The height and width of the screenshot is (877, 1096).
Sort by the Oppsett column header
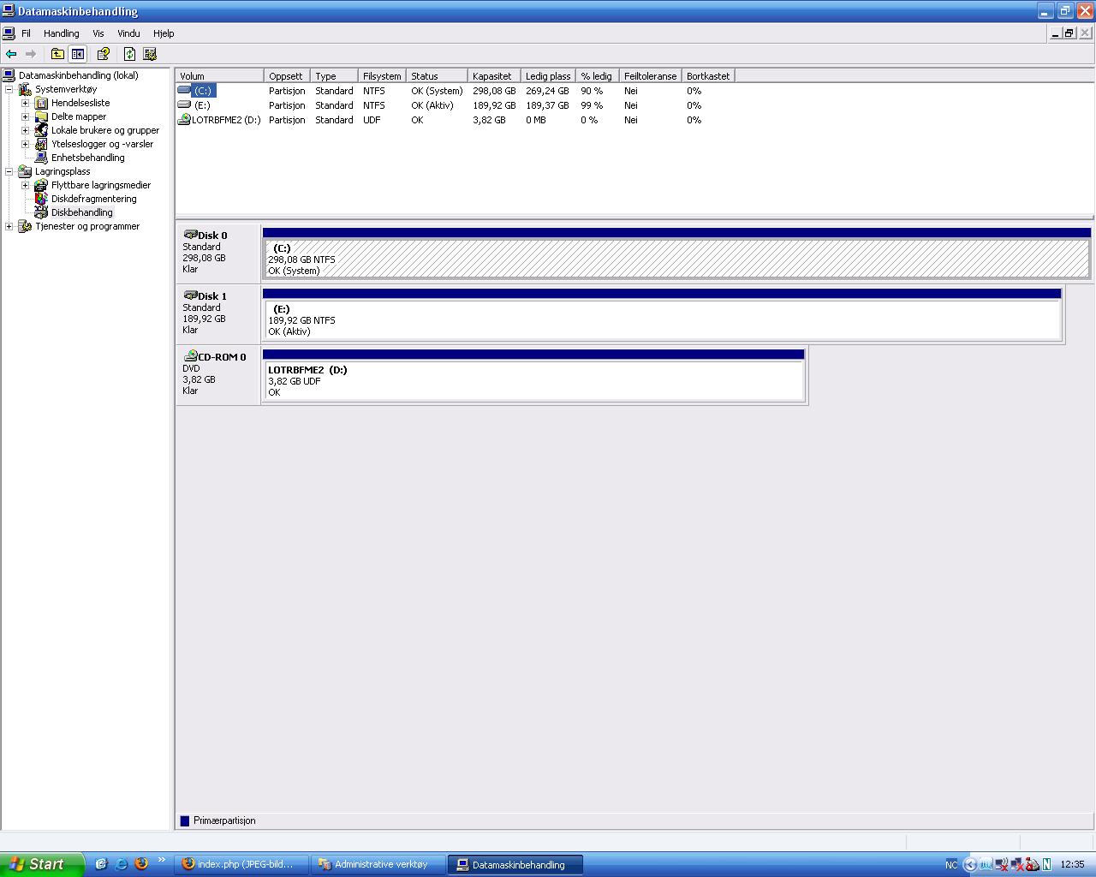287,76
